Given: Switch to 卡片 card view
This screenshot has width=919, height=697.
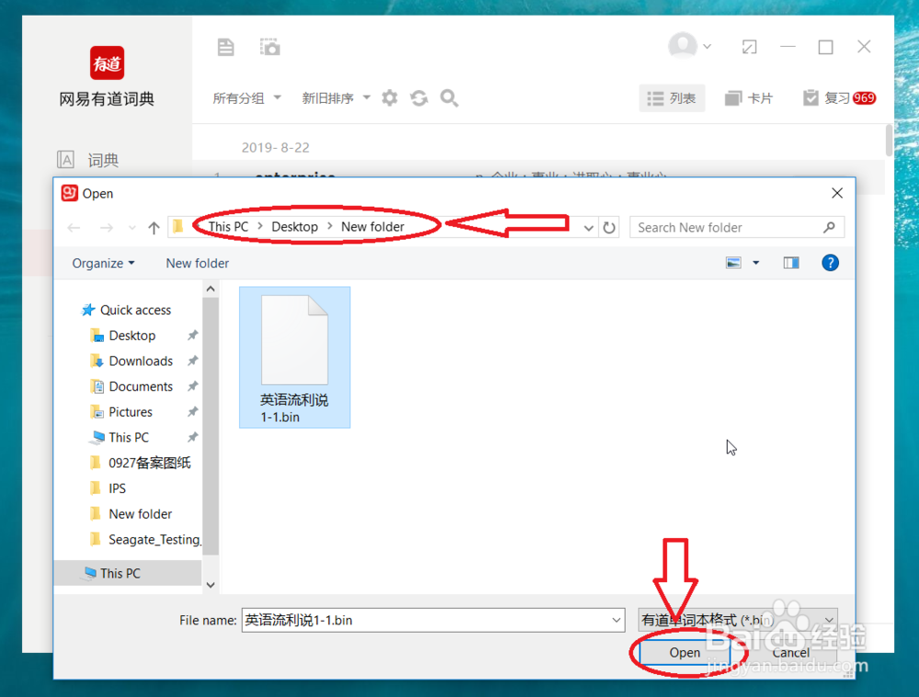Looking at the screenshot, I should click(749, 98).
